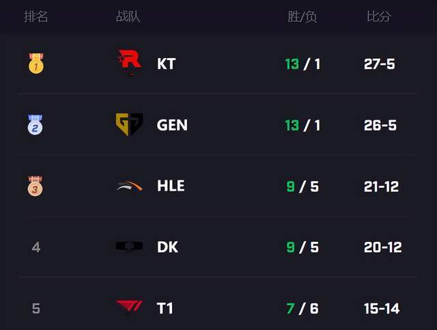This screenshot has height=330, width=437.
Task: Click the KT team logo
Action: click(130, 62)
